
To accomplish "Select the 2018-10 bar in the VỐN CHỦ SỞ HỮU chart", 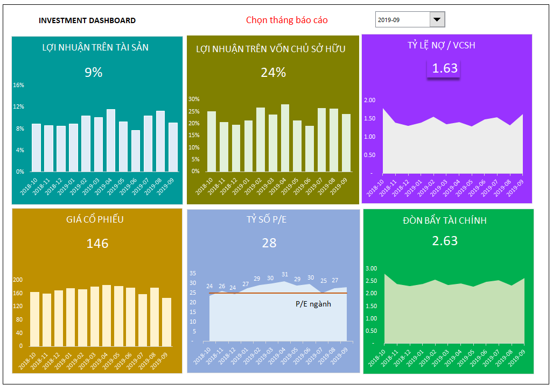I will [x=212, y=141].
